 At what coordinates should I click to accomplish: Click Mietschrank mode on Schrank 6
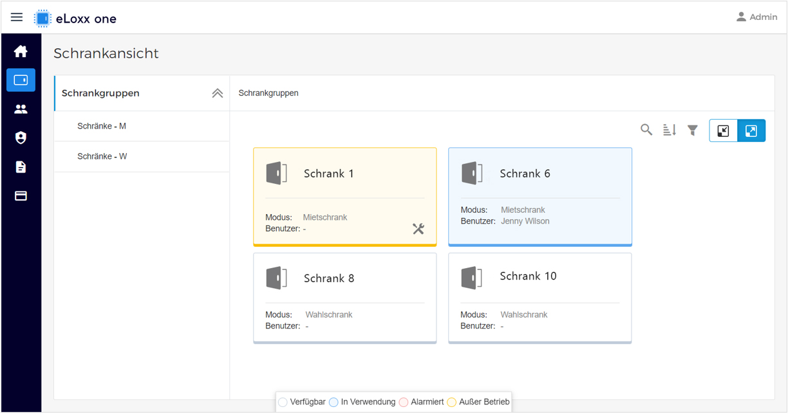[523, 210]
